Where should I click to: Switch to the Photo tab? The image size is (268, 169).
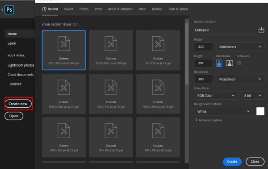(84, 9)
